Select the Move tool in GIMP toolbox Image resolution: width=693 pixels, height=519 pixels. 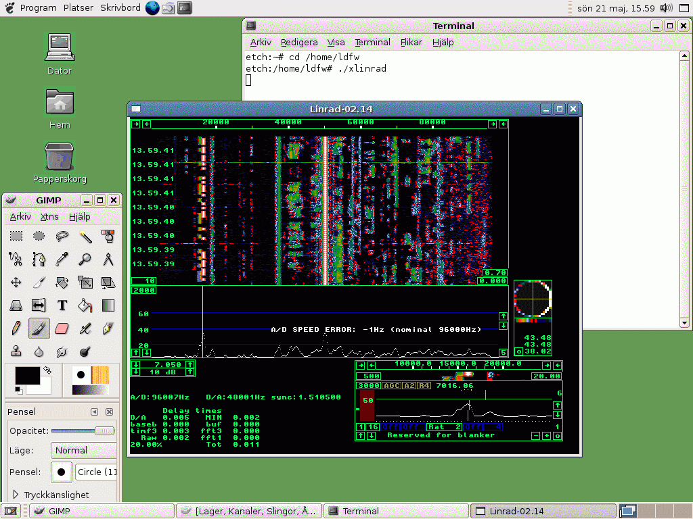click(16, 282)
